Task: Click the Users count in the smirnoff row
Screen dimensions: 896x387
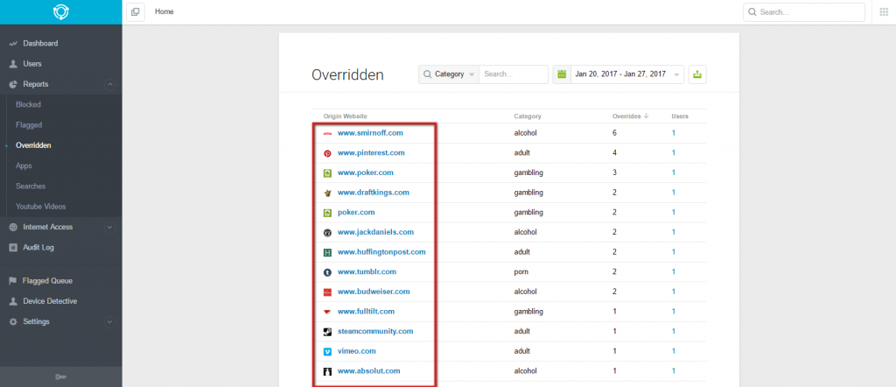Action: coord(674,133)
